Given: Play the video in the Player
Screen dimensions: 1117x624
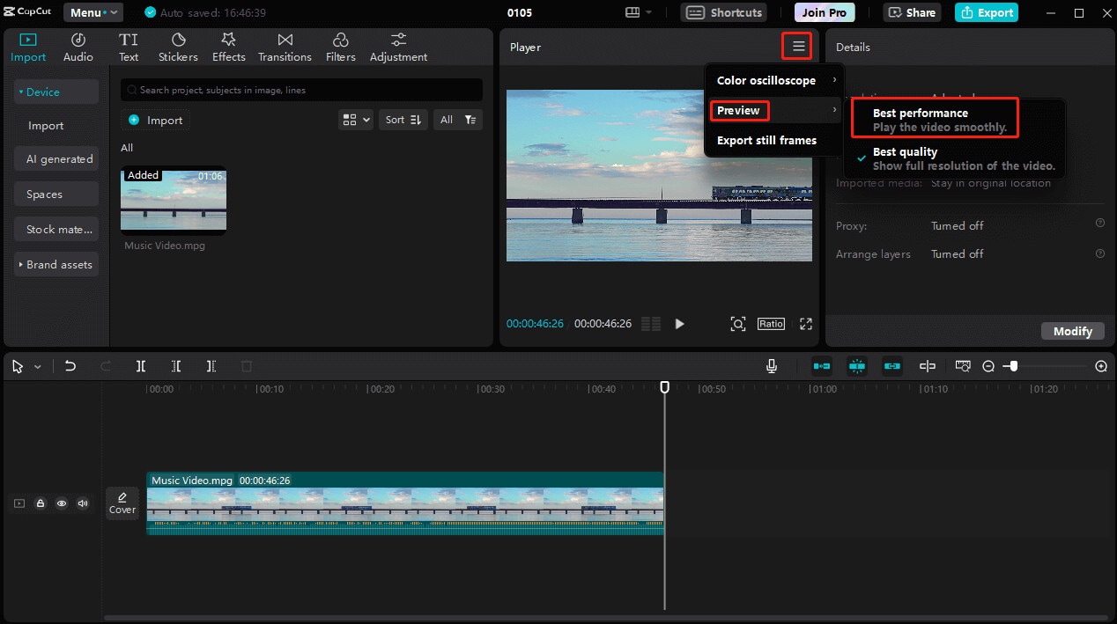Looking at the screenshot, I should coord(679,324).
